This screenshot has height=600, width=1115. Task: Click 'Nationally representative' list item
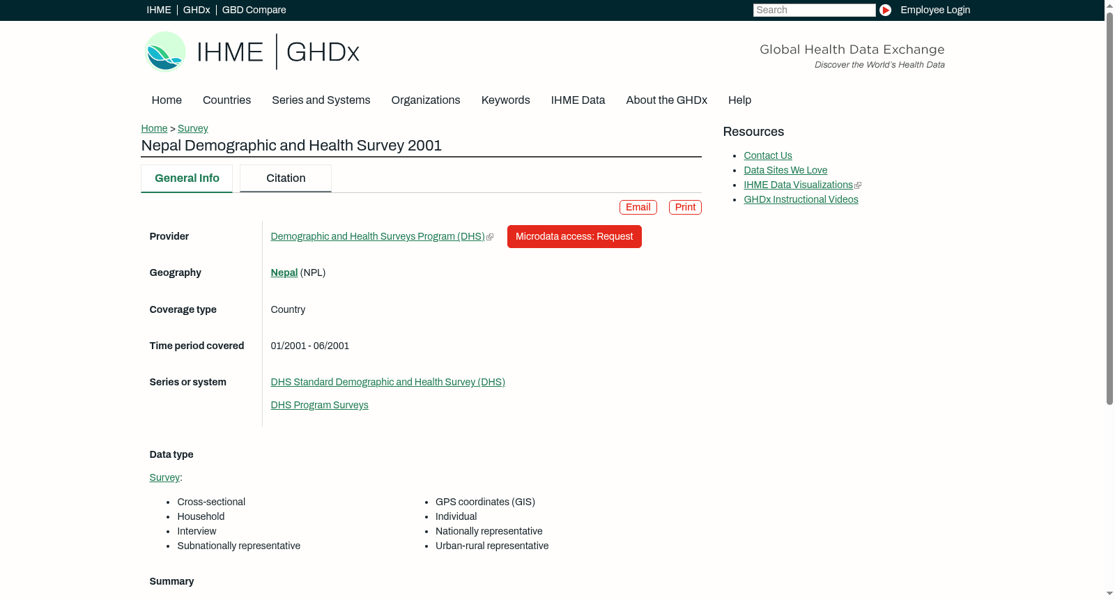click(489, 531)
